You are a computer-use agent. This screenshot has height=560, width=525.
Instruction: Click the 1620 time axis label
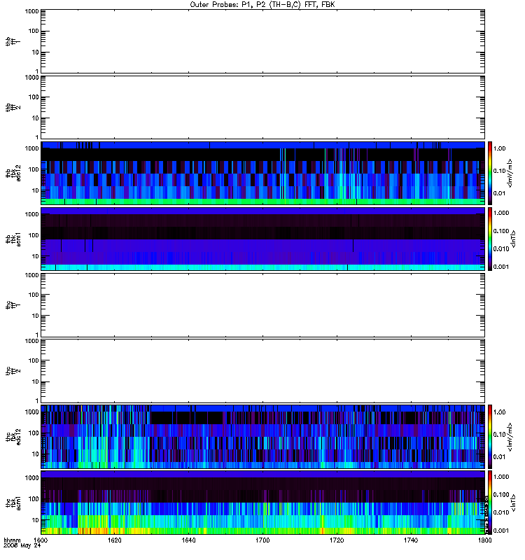pyautogui.click(x=114, y=540)
